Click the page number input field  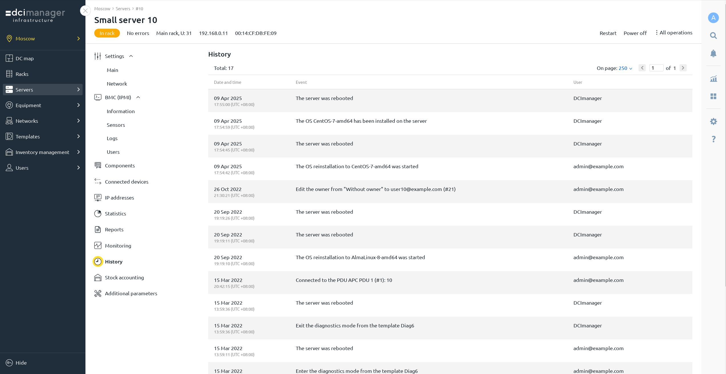[x=656, y=68]
